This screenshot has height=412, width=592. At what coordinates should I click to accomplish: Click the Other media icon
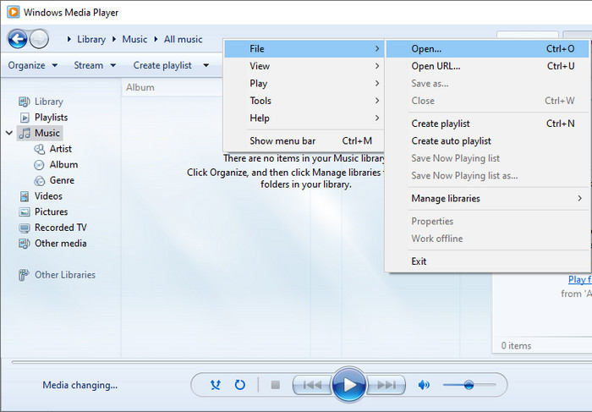(x=25, y=244)
